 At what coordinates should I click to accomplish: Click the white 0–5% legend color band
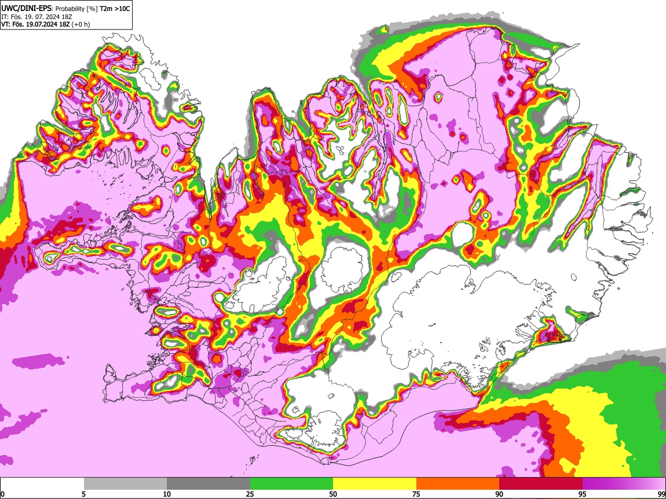[x=42, y=483]
